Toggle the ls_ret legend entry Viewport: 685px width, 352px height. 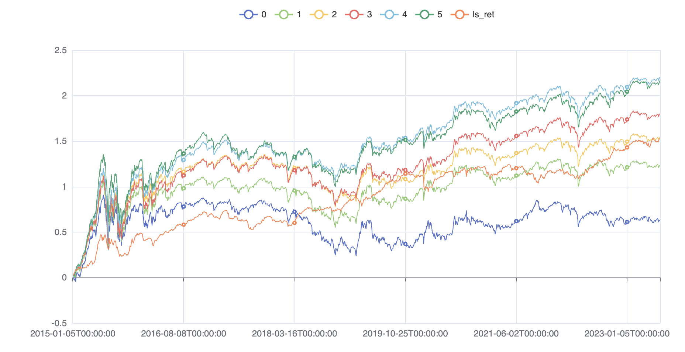473,14
